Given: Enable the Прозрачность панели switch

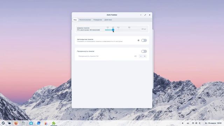Looking at the screenshot, I should tap(144, 51).
